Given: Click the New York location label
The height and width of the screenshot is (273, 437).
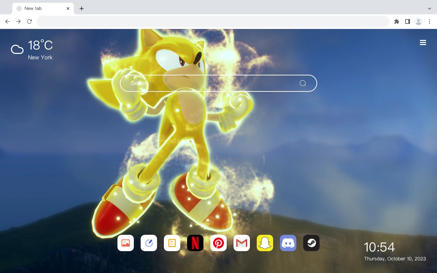Looking at the screenshot, I should click(x=40, y=57).
